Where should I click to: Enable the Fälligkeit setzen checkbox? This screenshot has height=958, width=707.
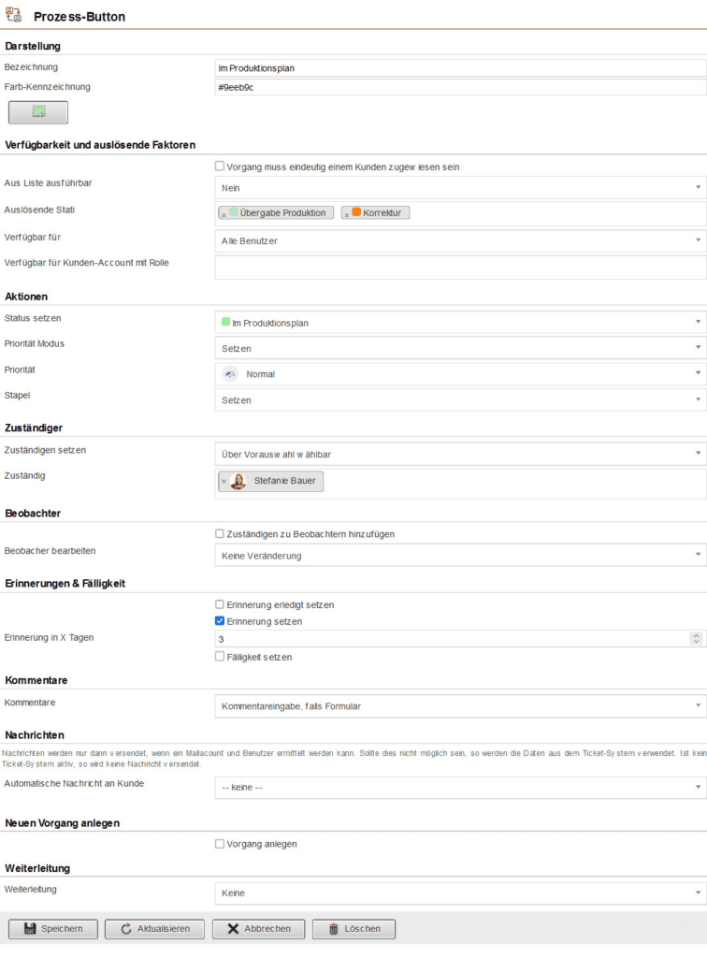click(x=219, y=657)
